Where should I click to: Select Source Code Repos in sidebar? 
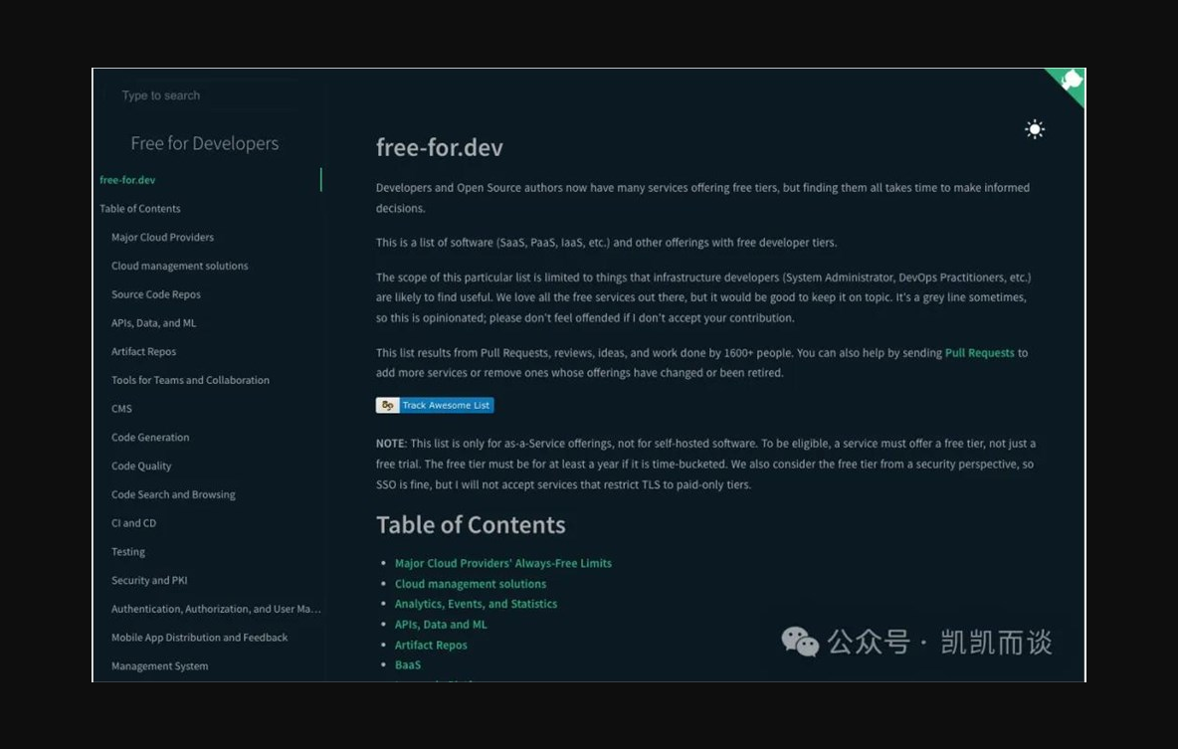tap(155, 293)
